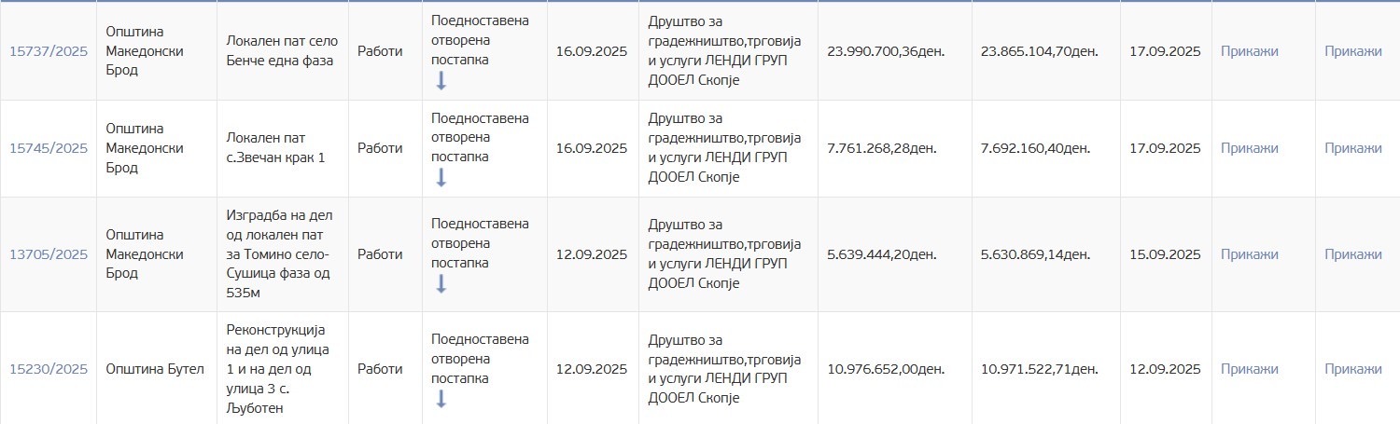1400x424 pixels.
Task: Select the 7.692.160,40ден. amount cell
Action: (1039, 148)
